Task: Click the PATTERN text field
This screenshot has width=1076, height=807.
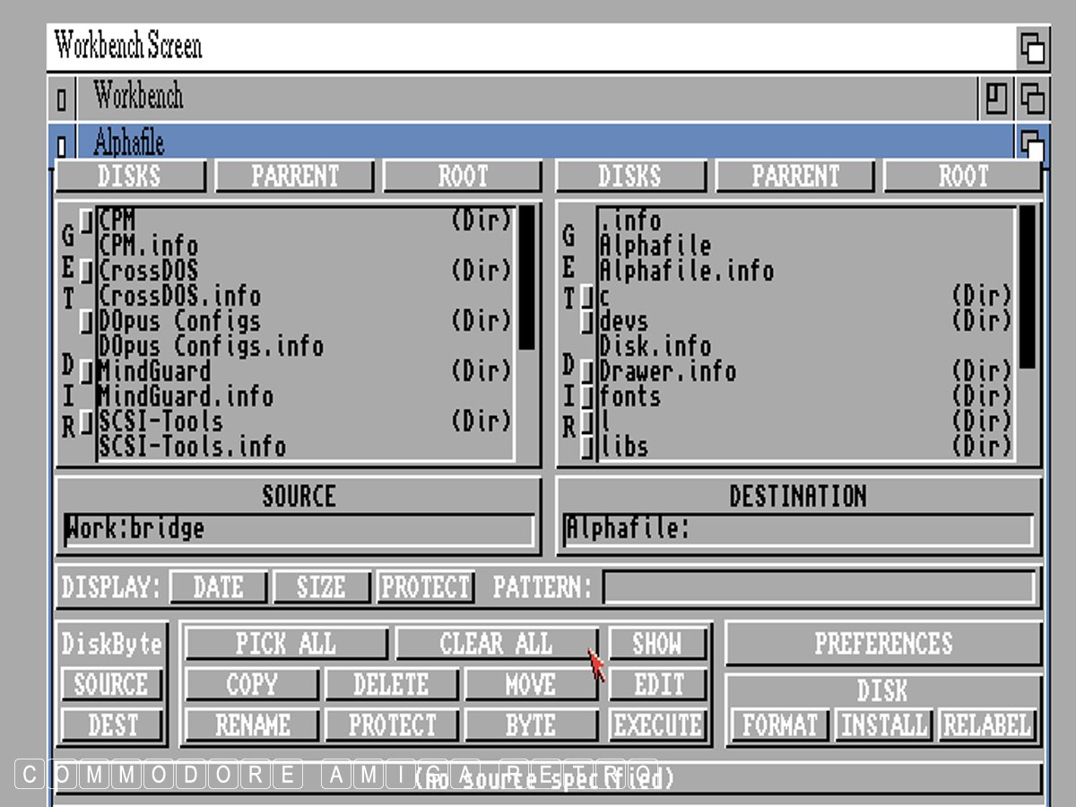Action: 819,588
